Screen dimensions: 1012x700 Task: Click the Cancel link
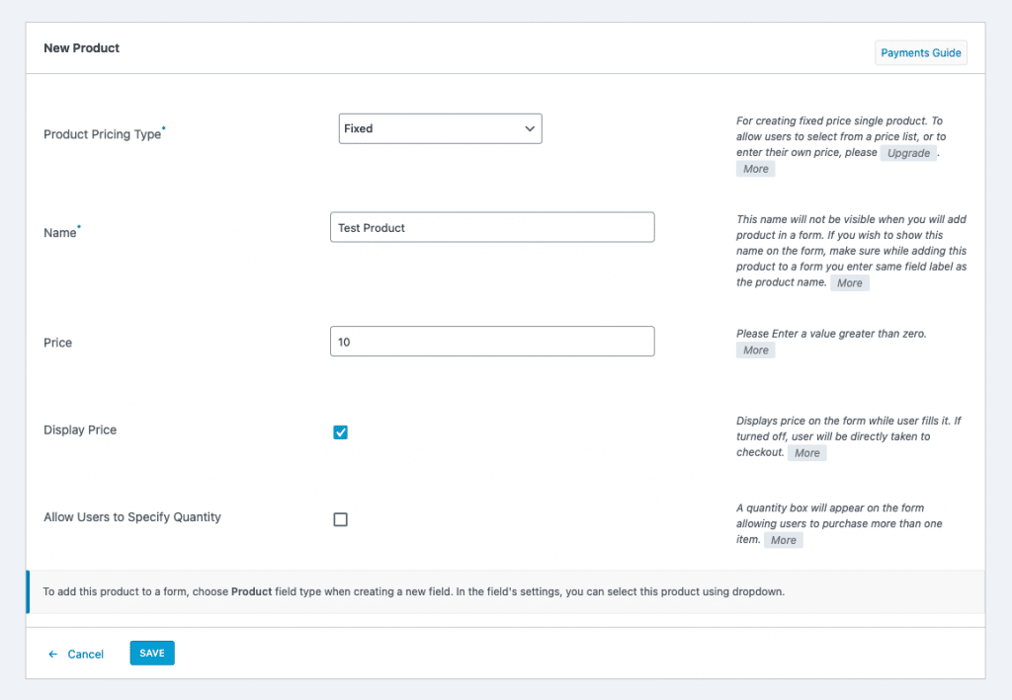tap(85, 654)
